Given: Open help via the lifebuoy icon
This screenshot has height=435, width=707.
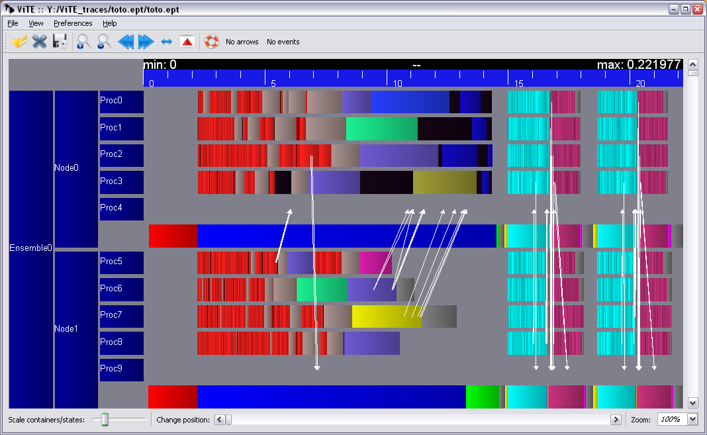Looking at the screenshot, I should tap(211, 42).
